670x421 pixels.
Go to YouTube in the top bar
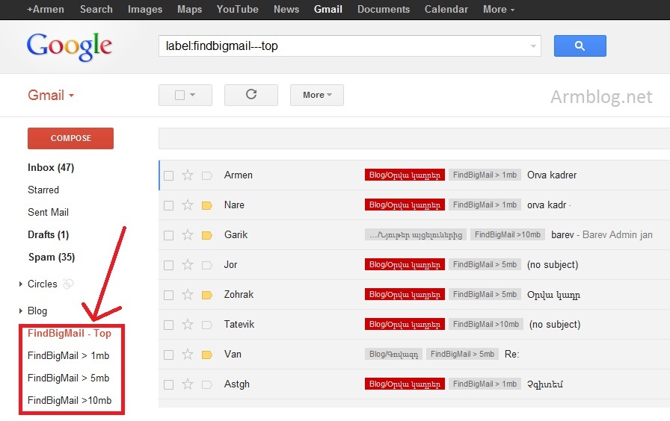(237, 10)
